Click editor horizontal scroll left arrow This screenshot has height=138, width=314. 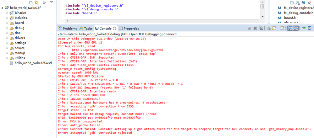[67, 21]
